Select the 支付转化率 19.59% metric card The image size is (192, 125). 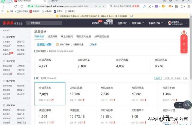point(112,115)
